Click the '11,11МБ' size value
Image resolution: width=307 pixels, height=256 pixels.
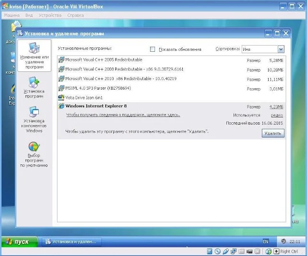[x=275, y=80]
